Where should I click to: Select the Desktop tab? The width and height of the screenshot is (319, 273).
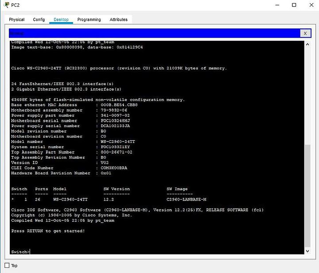pyautogui.click(x=61, y=19)
